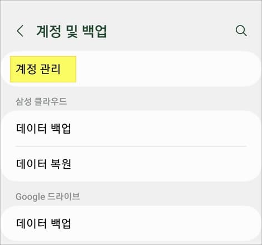Click the word 복원 in the 데이터 복원 row
262x245 pixels.
click(x=61, y=164)
